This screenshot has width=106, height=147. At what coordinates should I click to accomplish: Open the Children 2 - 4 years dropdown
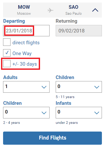tap(26, 113)
